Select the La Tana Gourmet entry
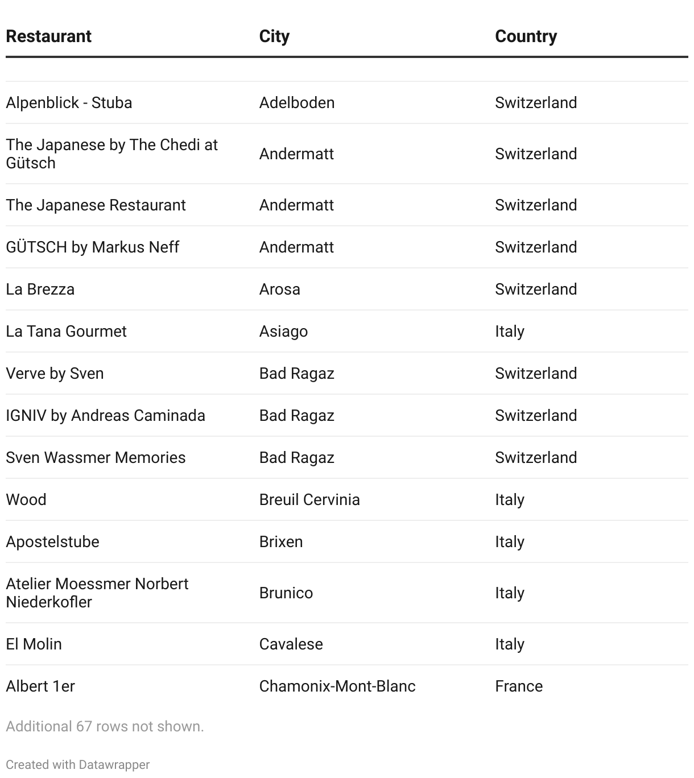Viewport: 694px width, 778px height. 66,332
